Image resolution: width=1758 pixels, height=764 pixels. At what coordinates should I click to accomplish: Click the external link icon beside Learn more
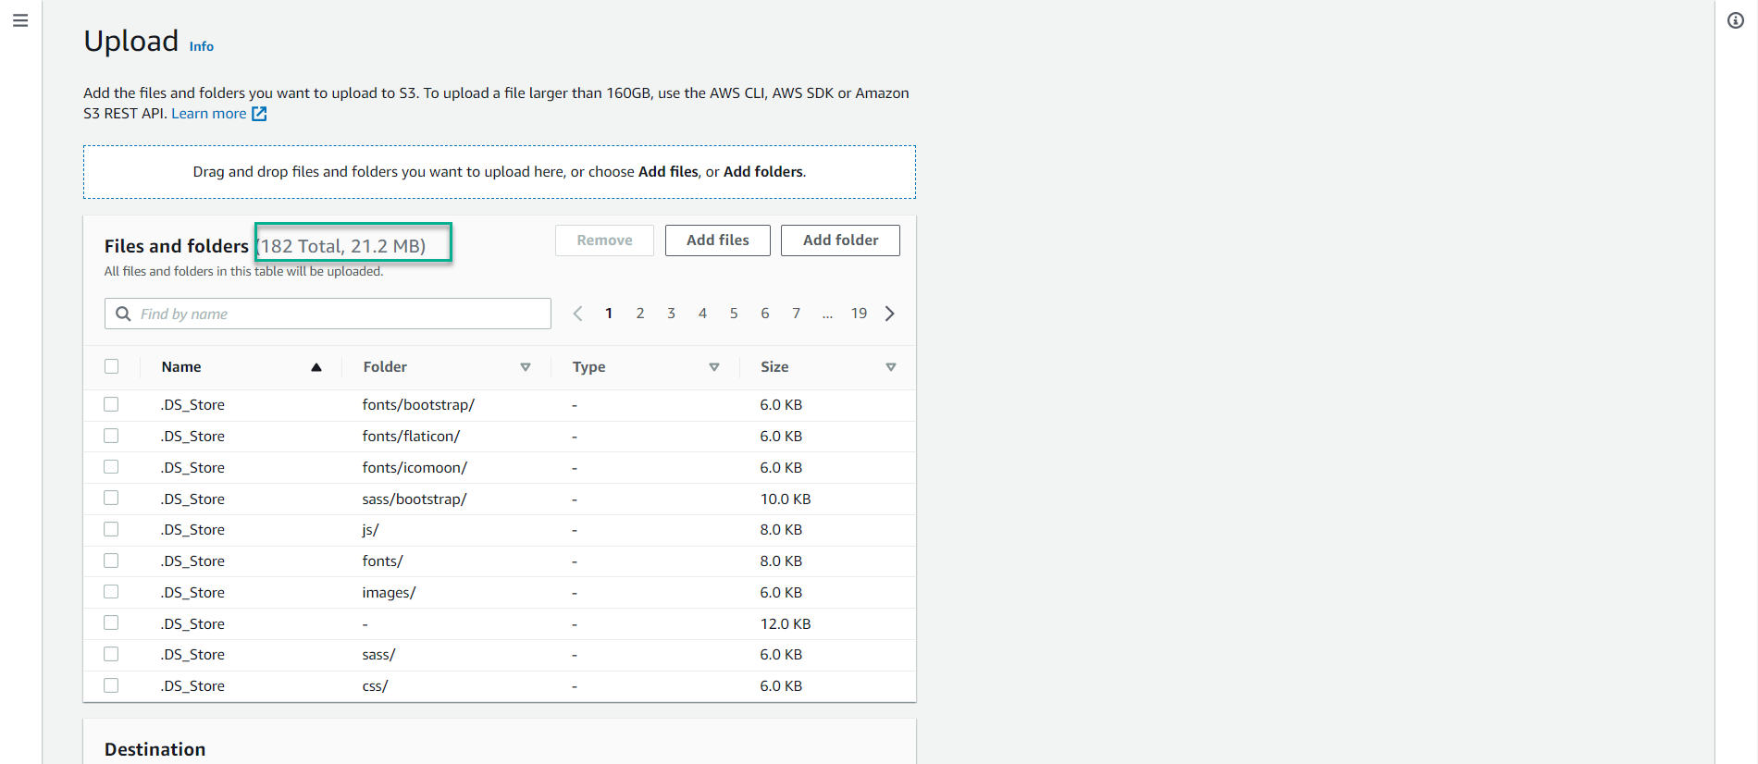[x=259, y=114]
